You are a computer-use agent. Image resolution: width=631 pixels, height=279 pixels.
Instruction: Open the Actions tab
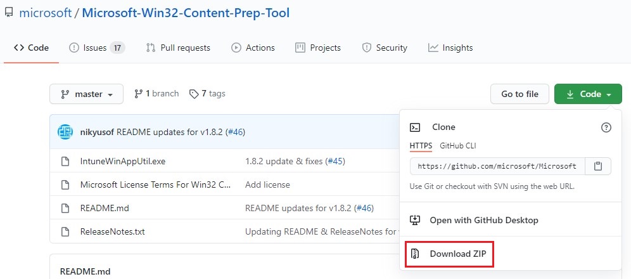coord(253,48)
